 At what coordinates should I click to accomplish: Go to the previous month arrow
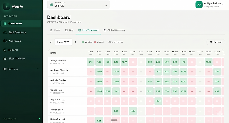click(x=51, y=42)
